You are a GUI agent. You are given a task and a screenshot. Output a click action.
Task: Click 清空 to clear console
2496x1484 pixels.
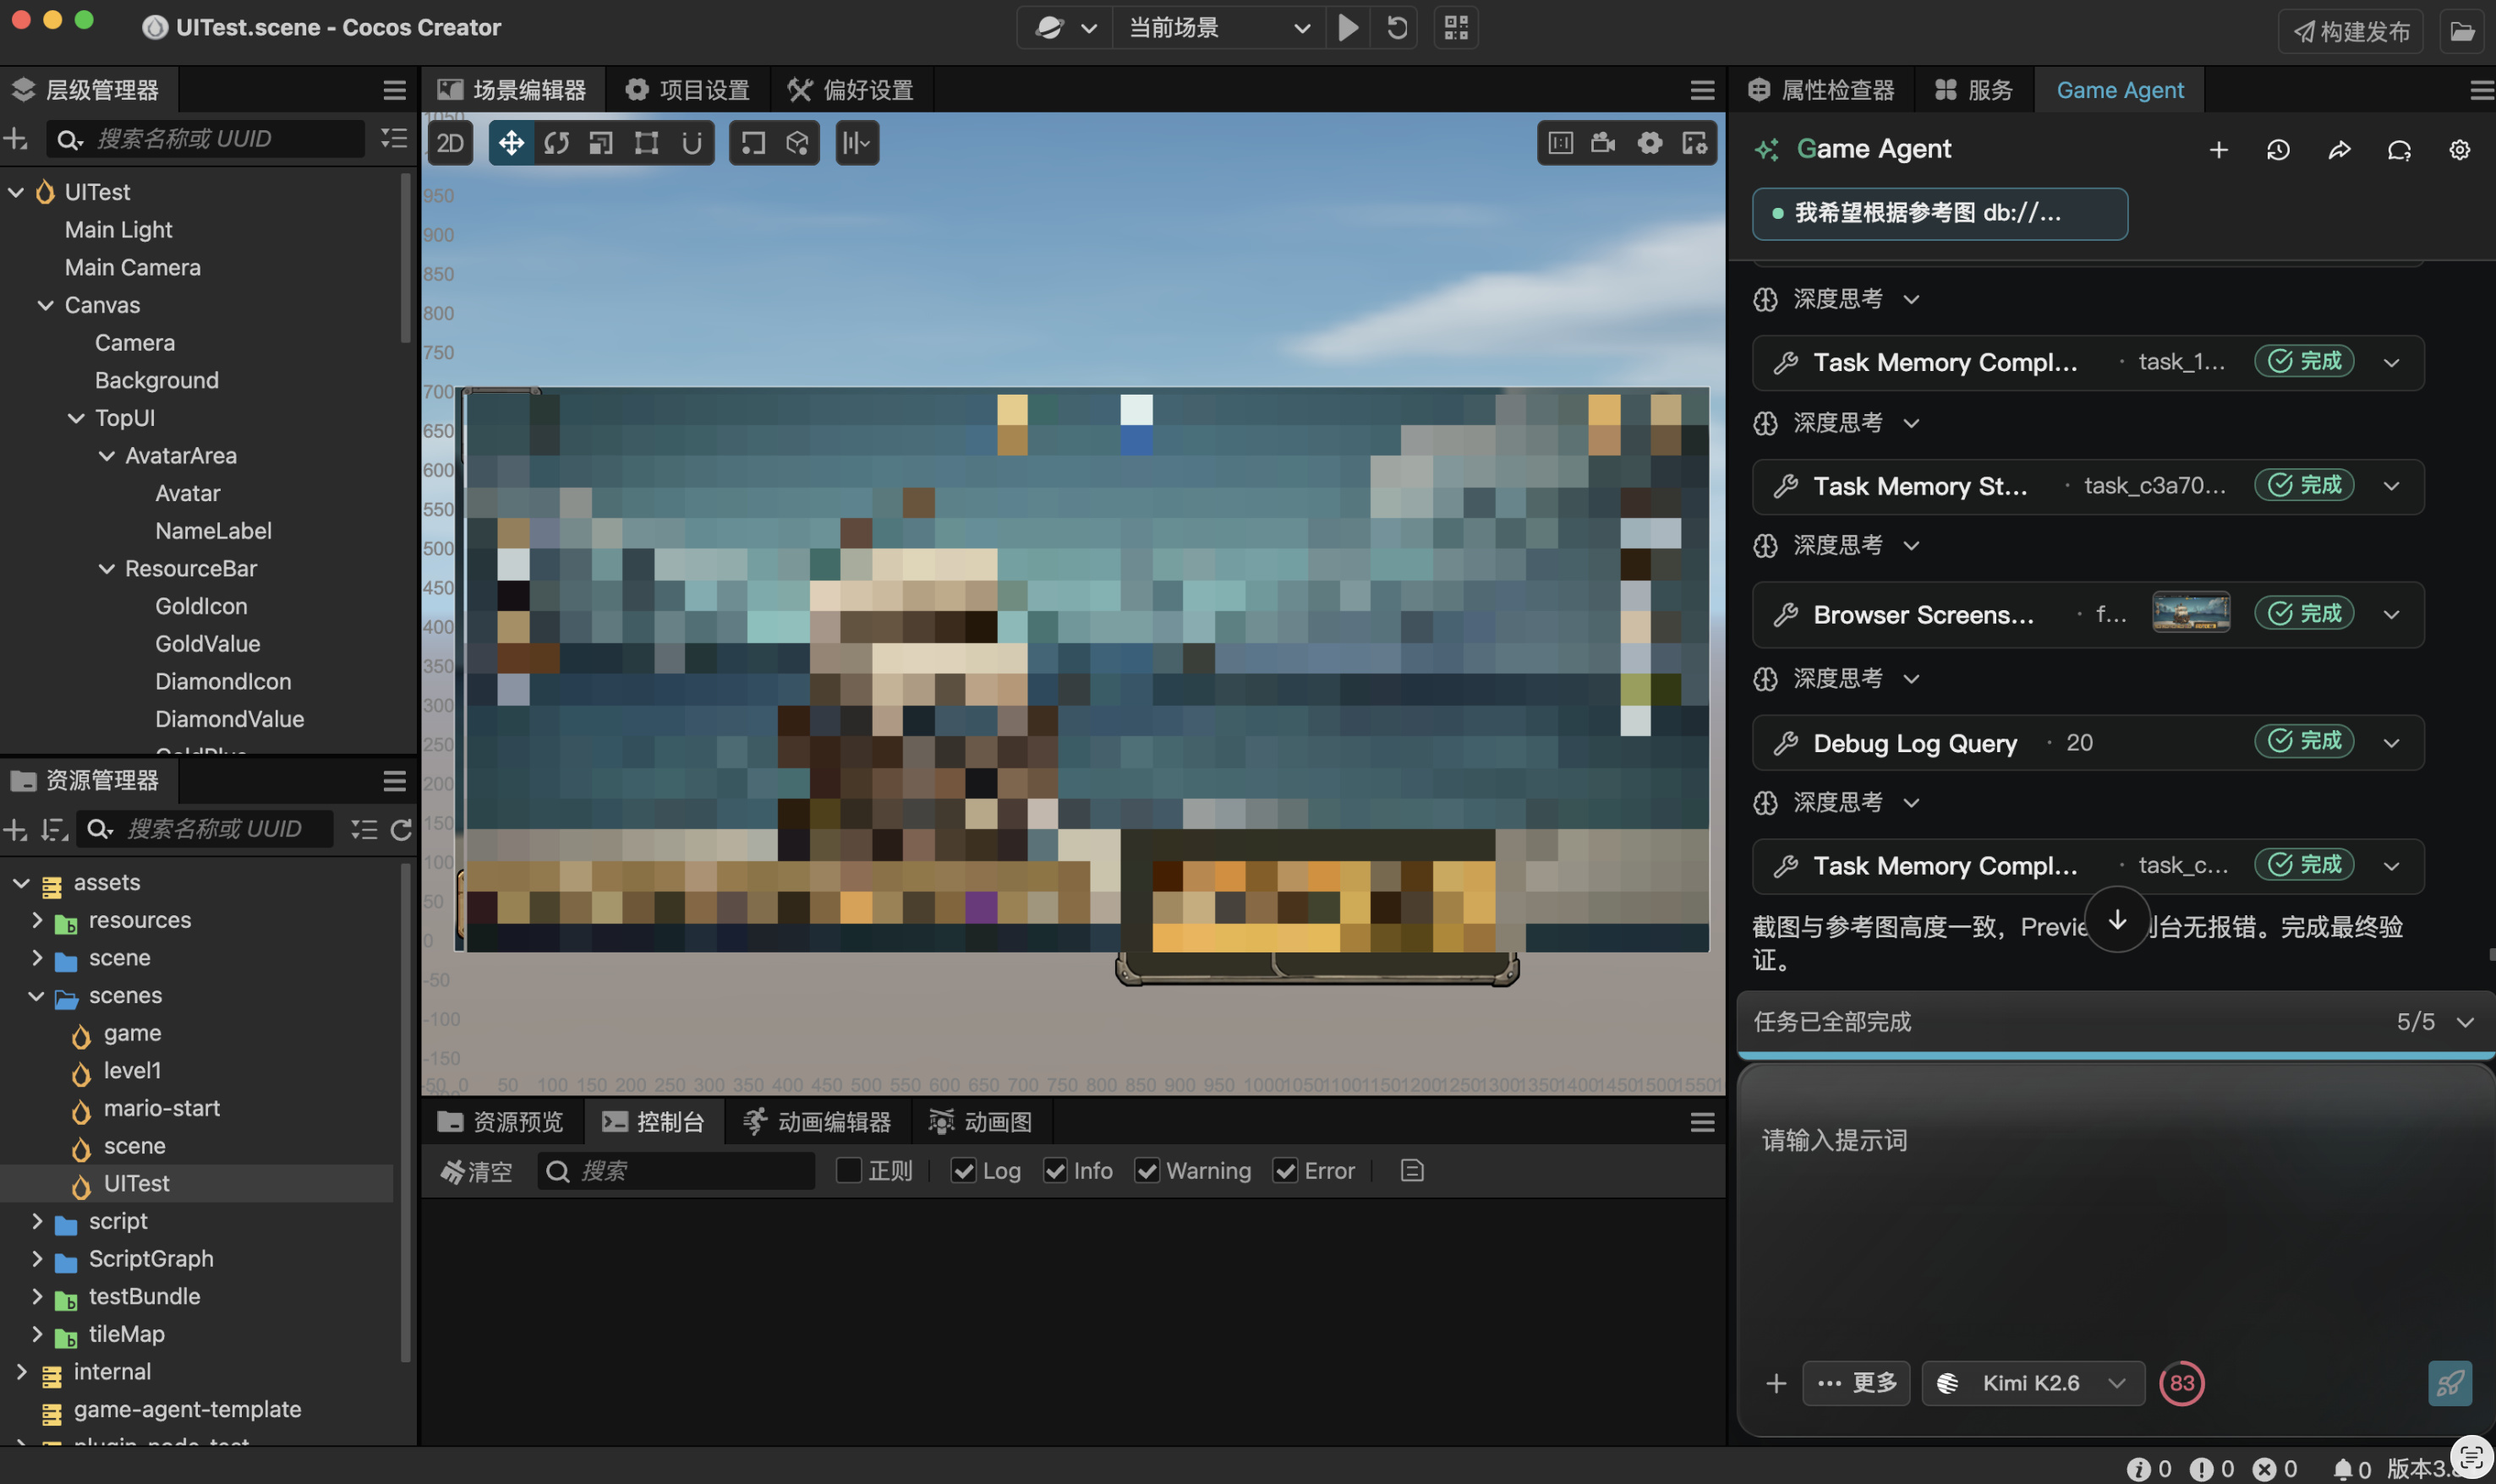click(x=476, y=1171)
